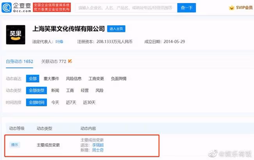The image size is (254, 160).
Task: Select the 全部 filter under 动态直达
Action: (32, 79)
